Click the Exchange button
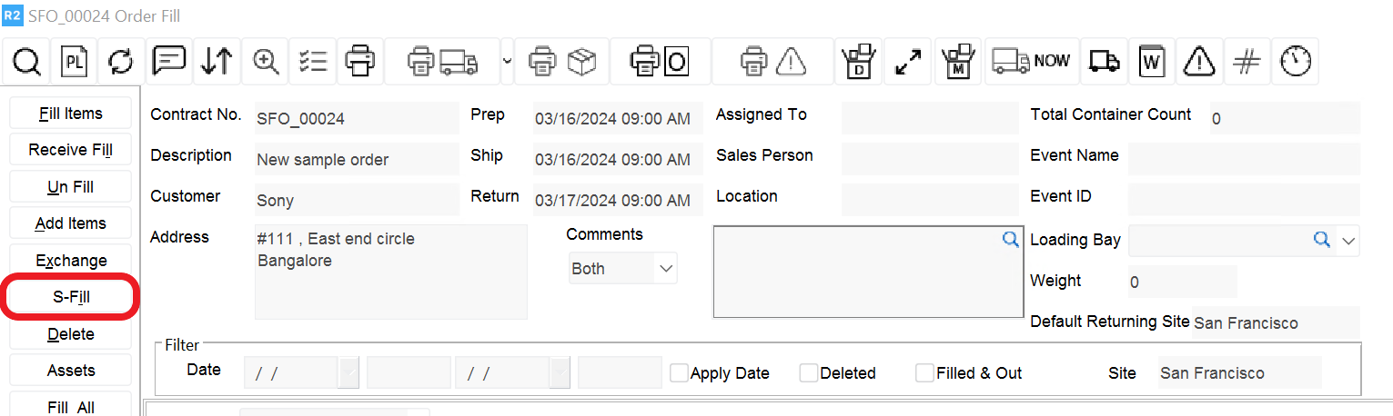The width and height of the screenshot is (1393, 416). (71, 261)
